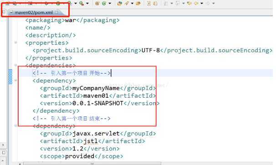Open dropdown next to New Java Class icon
This screenshot has height=165, width=276.
click(x=110, y=3)
